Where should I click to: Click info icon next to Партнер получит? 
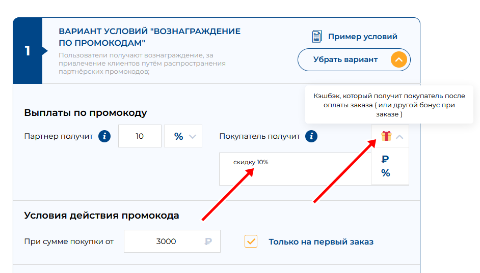tap(104, 136)
